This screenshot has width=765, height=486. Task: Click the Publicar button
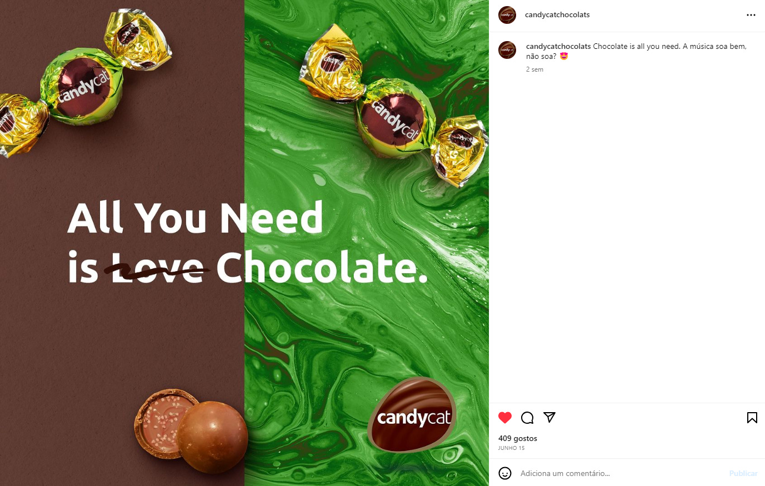click(743, 473)
